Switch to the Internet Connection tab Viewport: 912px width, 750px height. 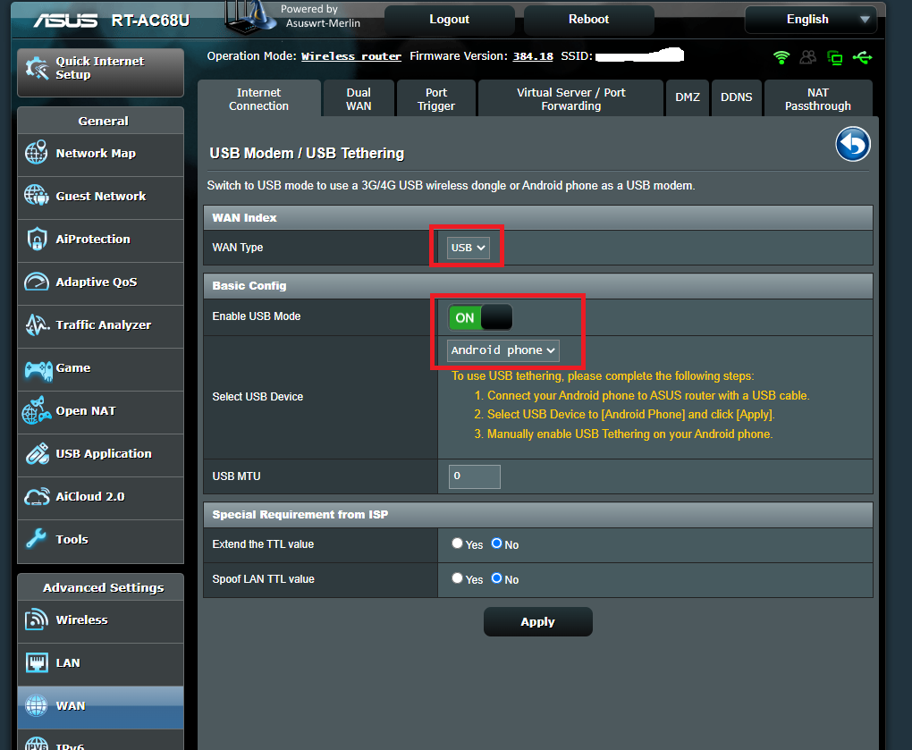258,99
